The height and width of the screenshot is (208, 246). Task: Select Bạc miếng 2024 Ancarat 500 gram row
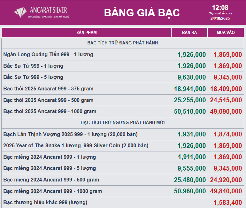(x=51, y=180)
